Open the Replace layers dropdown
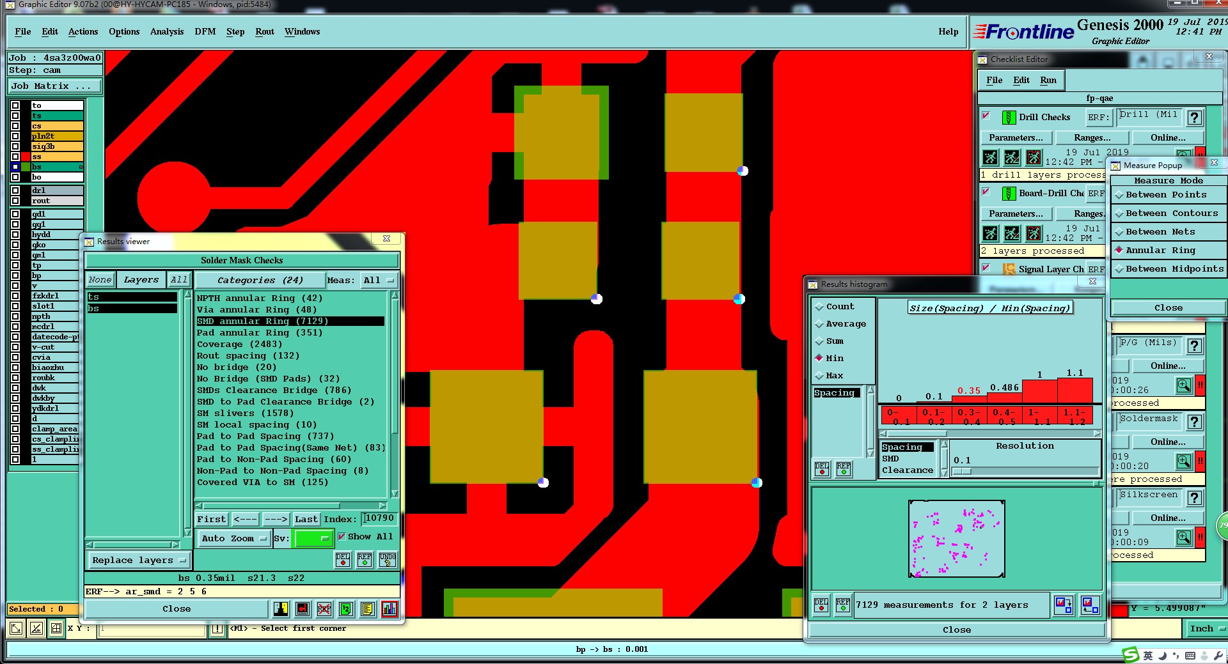1228x664 pixels. click(x=139, y=560)
